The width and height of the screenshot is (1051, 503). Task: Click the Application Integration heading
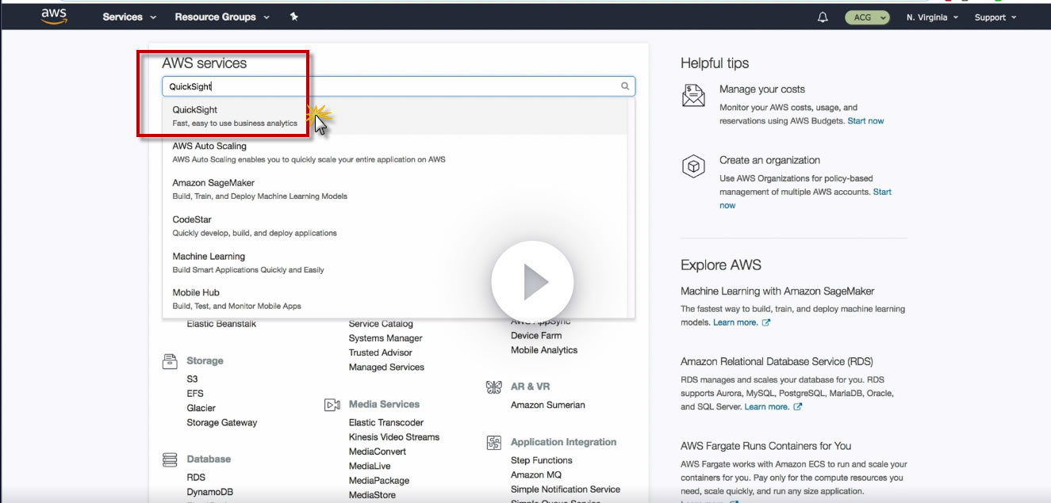[x=563, y=442]
